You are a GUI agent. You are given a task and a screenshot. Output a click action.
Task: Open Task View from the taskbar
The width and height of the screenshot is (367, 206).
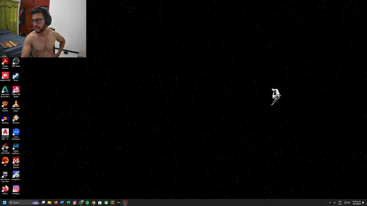[x=43, y=203]
